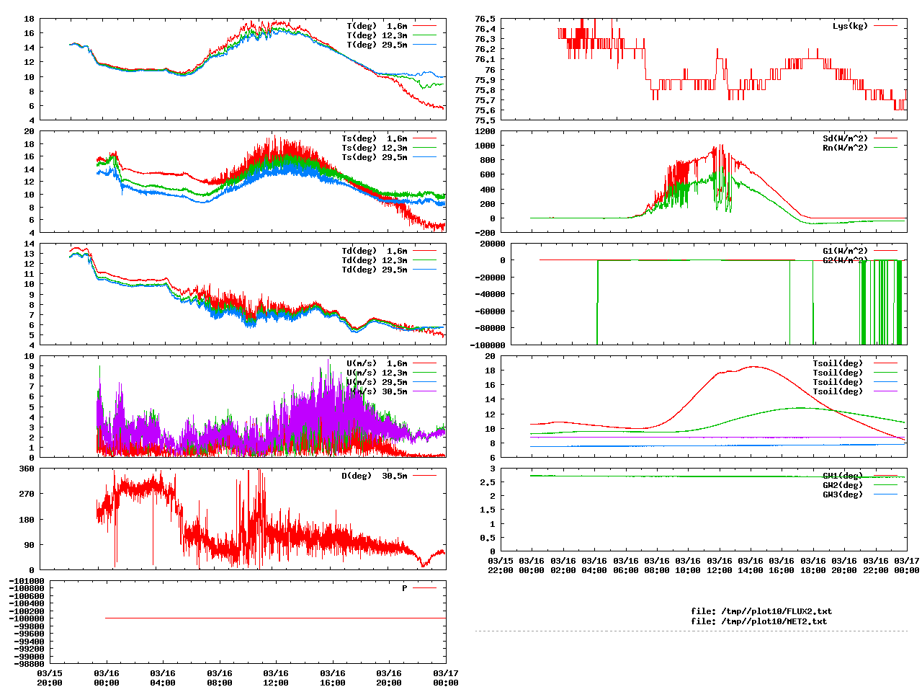Click the red T(deg) 1.6m legend line

(424, 26)
